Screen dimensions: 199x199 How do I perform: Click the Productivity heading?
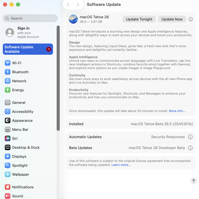coord(79,90)
